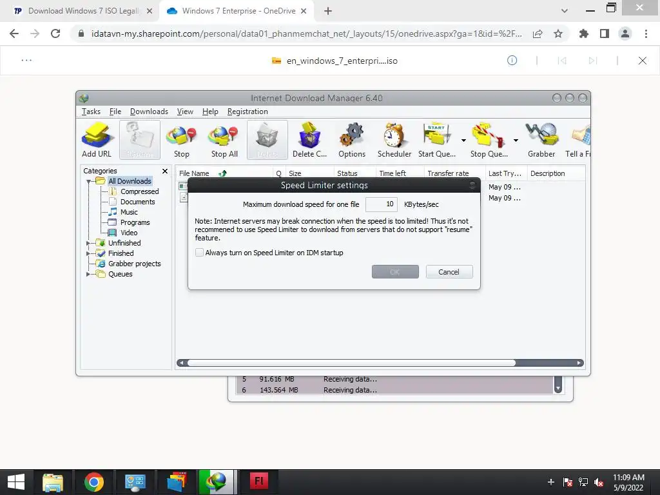The width and height of the screenshot is (660, 495).
Task: Open the Windows Start button
Action: (x=16, y=482)
